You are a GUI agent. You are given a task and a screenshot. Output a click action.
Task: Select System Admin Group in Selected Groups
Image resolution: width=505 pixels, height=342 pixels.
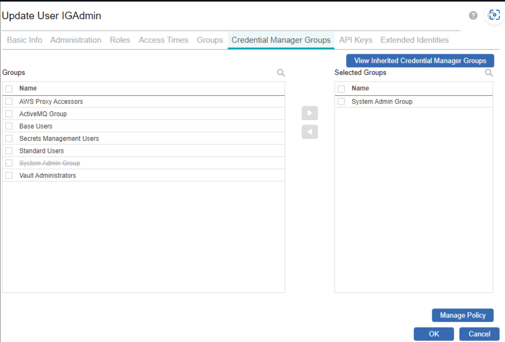[x=341, y=102]
